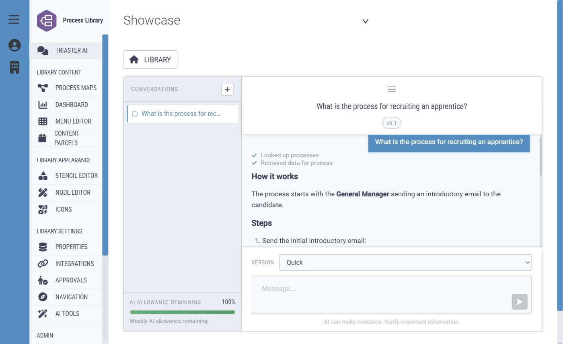Screen dimensions: 563x344
Task: Open the user account profile icon
Action: click(14, 45)
